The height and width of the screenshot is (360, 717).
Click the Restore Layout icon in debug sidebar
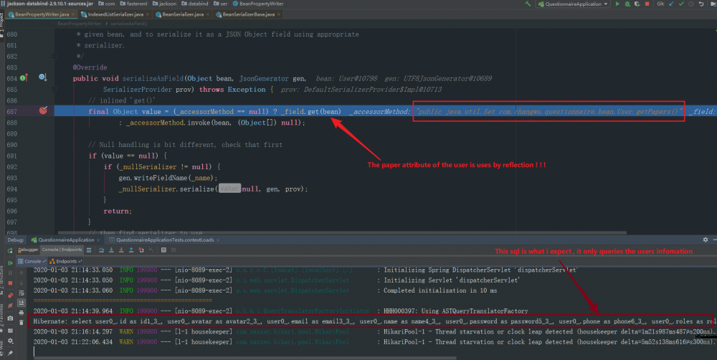(10, 331)
